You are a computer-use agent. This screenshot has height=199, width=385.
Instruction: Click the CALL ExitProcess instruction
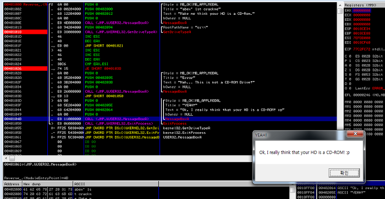click(x=119, y=123)
